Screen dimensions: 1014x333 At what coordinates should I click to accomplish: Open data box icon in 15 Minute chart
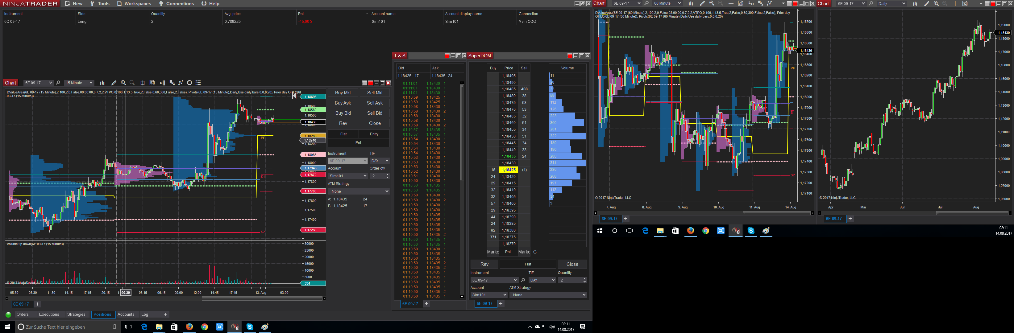[x=152, y=83]
